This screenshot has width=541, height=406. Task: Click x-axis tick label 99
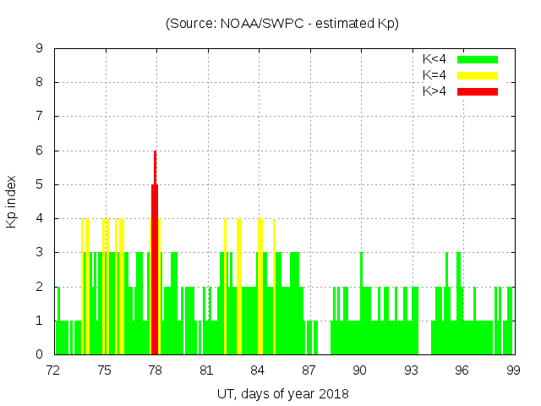click(x=513, y=370)
